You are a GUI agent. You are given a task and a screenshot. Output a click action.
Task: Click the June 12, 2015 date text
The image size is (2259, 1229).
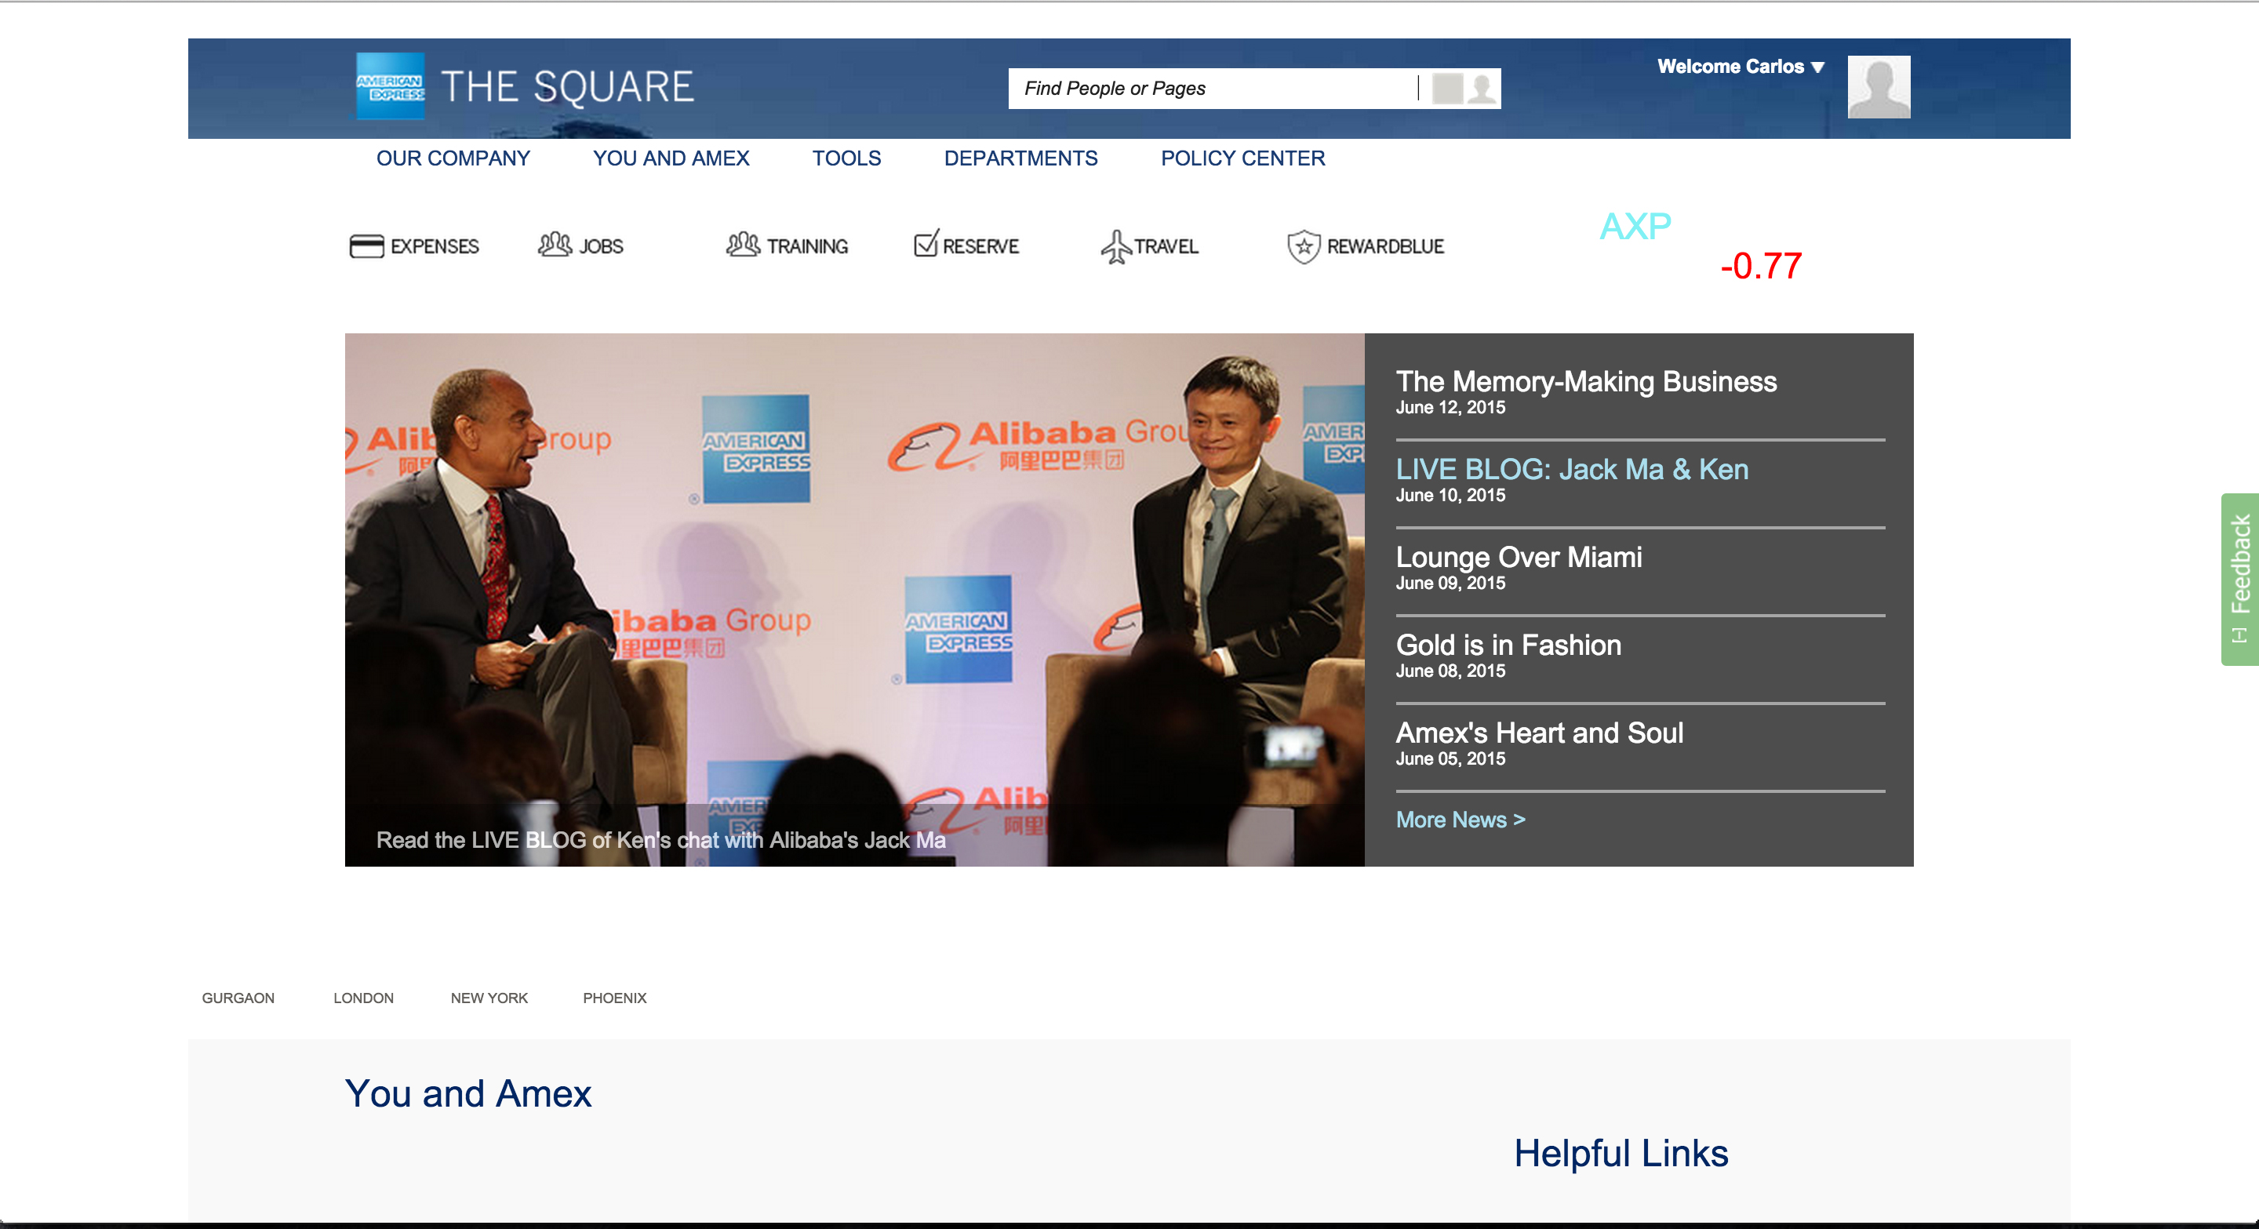coord(1450,408)
